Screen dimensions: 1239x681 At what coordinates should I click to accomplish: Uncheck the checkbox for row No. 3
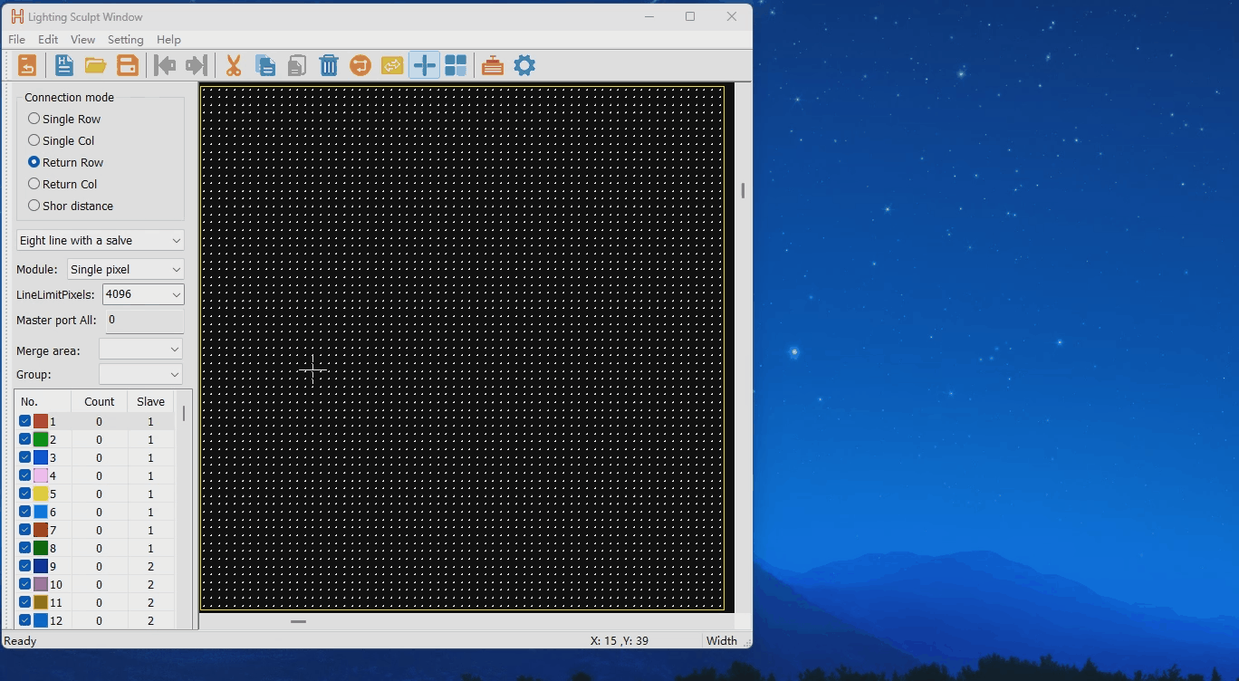[25, 457]
